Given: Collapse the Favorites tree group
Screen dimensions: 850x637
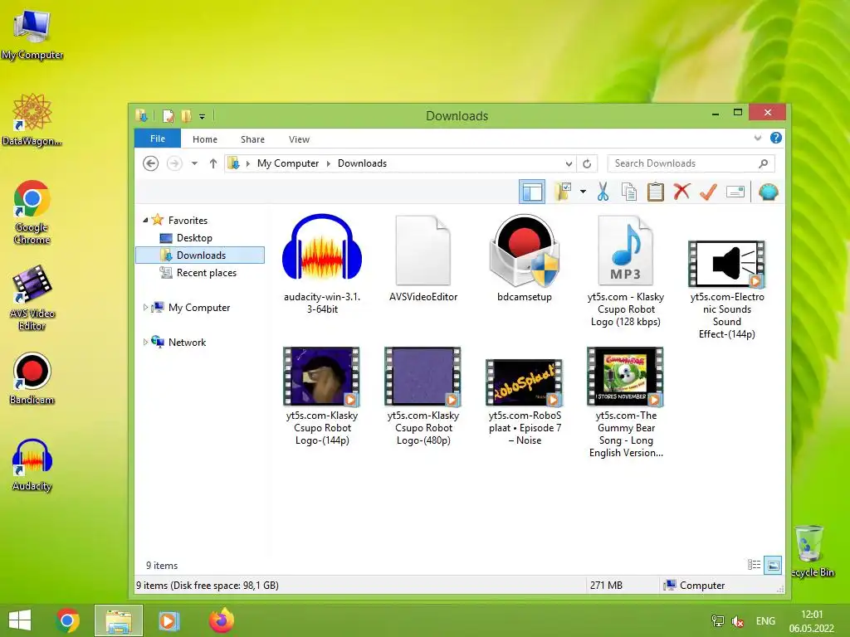Looking at the screenshot, I should [145, 220].
